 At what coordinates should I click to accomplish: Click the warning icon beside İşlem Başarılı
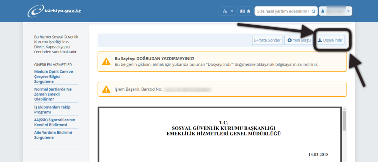click(x=106, y=89)
